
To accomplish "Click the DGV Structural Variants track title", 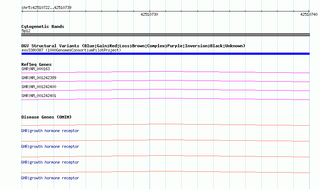I will pyautogui.click(x=133, y=46).
